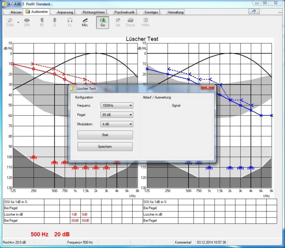Click the 'SISI für 1dB in %' left table label
Screen dimensions: 285x248
point(16,202)
